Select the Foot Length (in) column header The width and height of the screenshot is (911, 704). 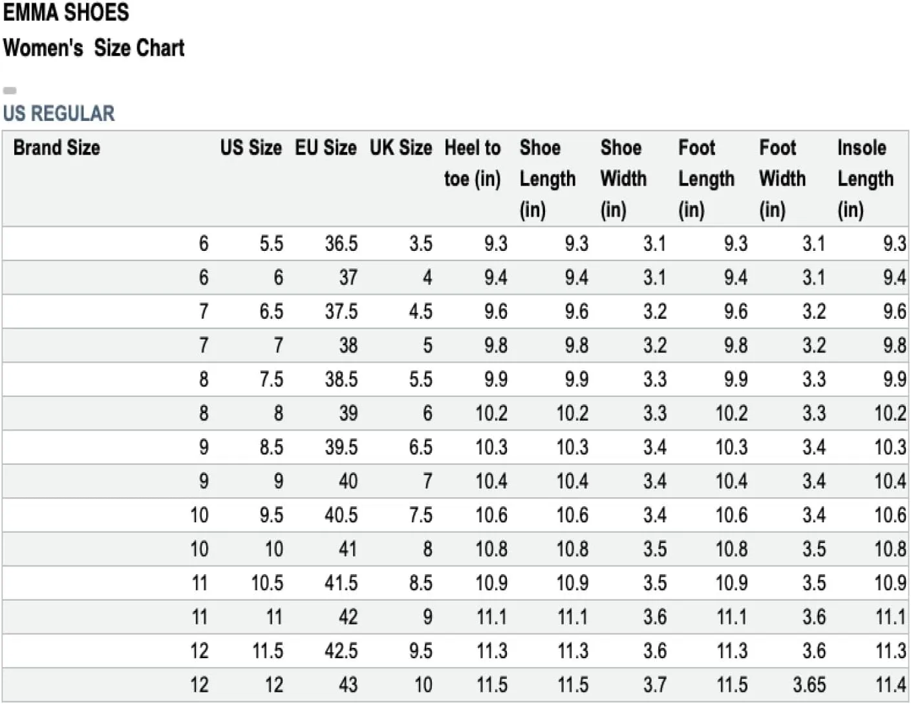coord(707,178)
